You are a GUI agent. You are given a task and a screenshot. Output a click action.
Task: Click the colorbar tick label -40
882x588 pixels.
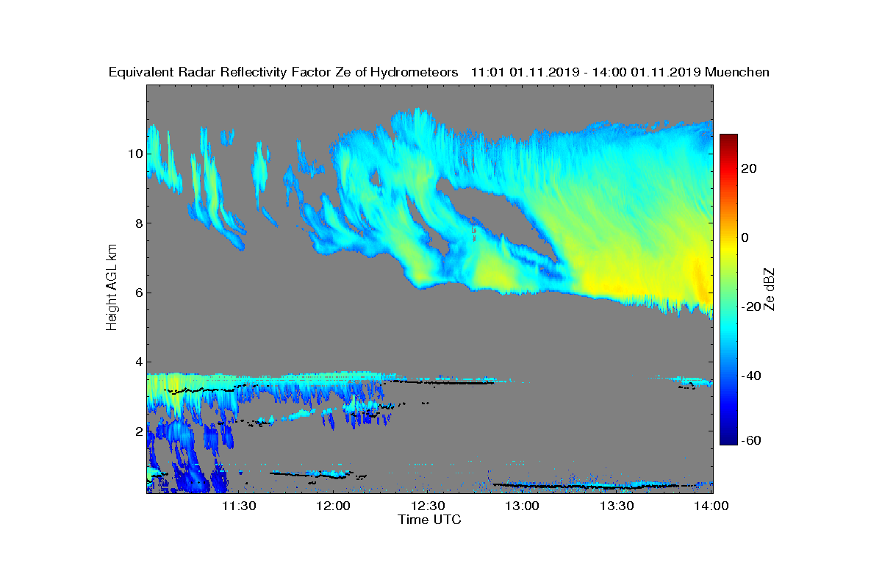[x=751, y=376]
